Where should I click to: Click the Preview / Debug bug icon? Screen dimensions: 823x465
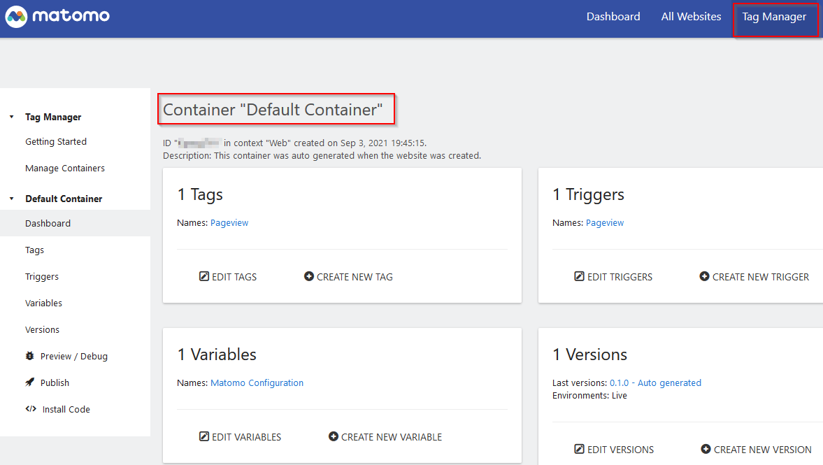coord(30,356)
